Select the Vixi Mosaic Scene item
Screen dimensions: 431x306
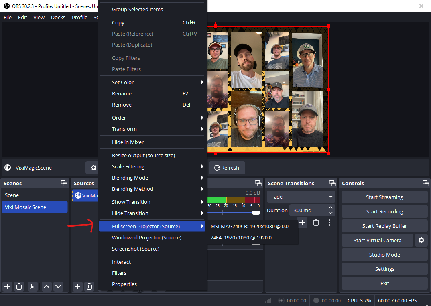[x=35, y=207]
